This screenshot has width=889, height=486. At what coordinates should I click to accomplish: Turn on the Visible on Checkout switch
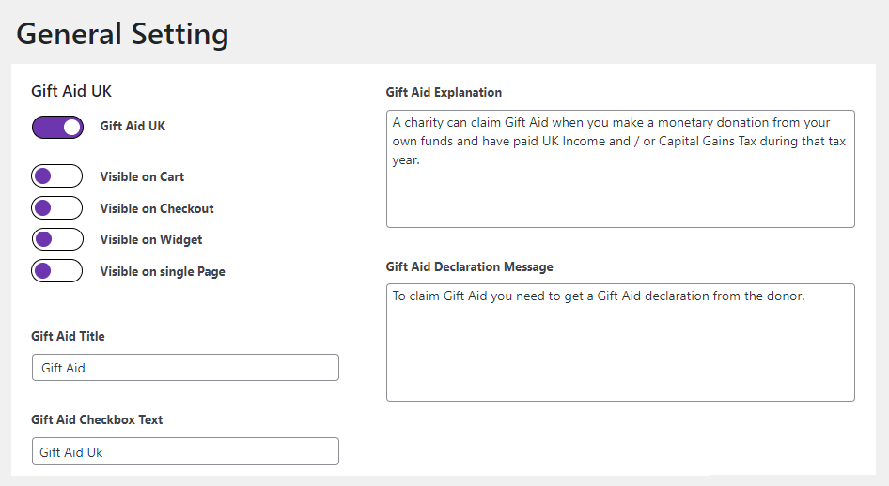pyautogui.click(x=57, y=208)
